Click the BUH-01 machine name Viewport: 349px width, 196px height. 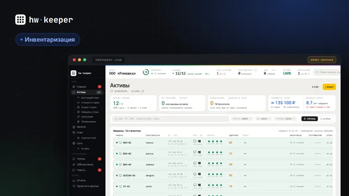pos(127,143)
